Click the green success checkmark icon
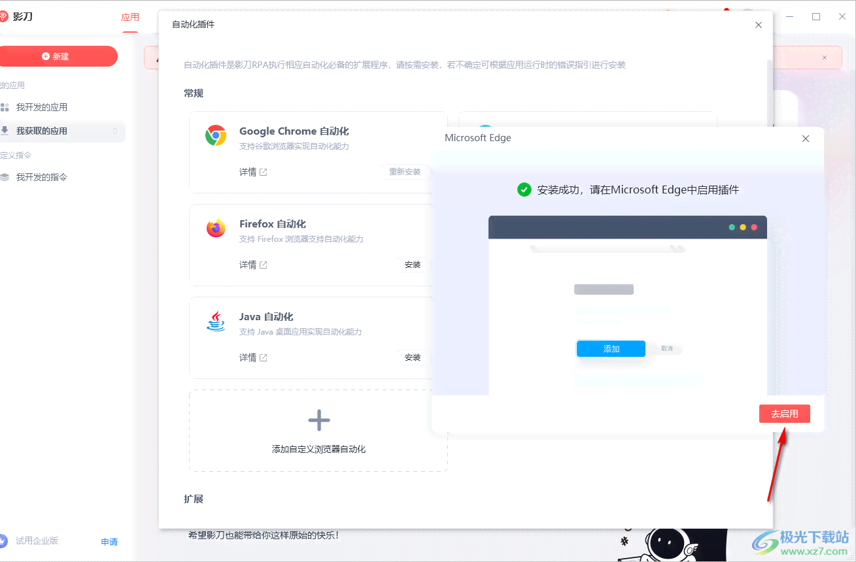The height and width of the screenshot is (562, 856). pyautogui.click(x=524, y=190)
